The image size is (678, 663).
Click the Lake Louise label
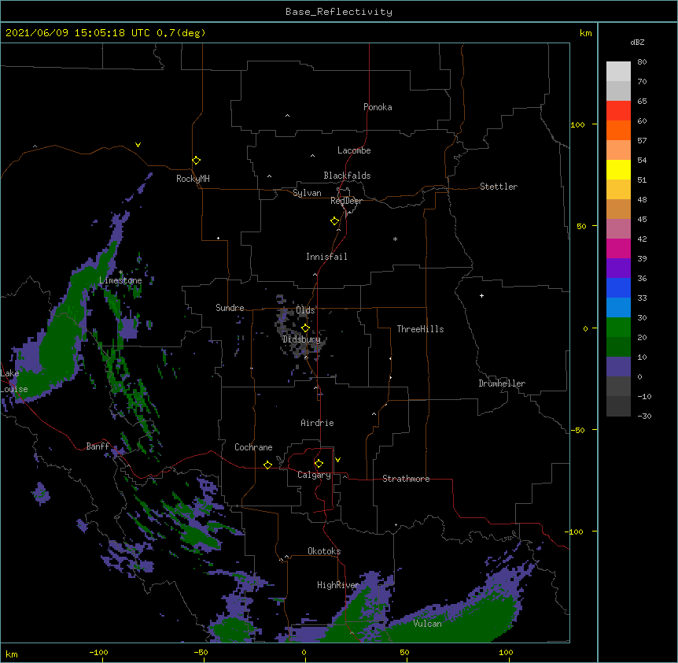(14, 381)
